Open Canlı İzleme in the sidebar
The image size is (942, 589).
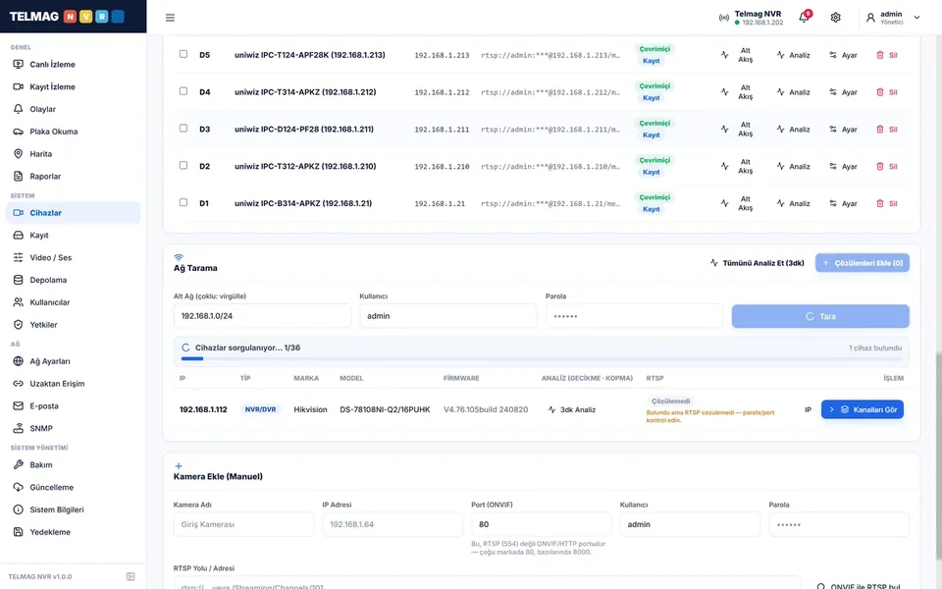click(74, 65)
